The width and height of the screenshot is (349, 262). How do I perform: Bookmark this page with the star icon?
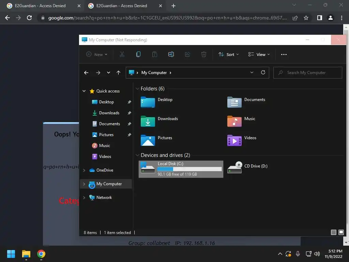(306, 18)
